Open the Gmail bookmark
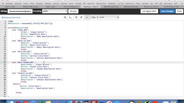Screen dimensions: 184x103 (32, 4)
